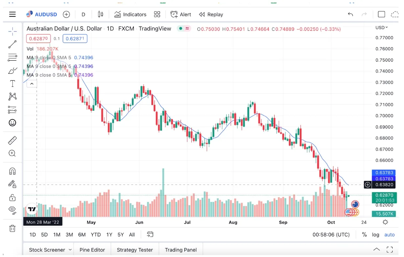Screen dimensions: 404x257
Task: Select the 6M time range
Action: click(82, 235)
